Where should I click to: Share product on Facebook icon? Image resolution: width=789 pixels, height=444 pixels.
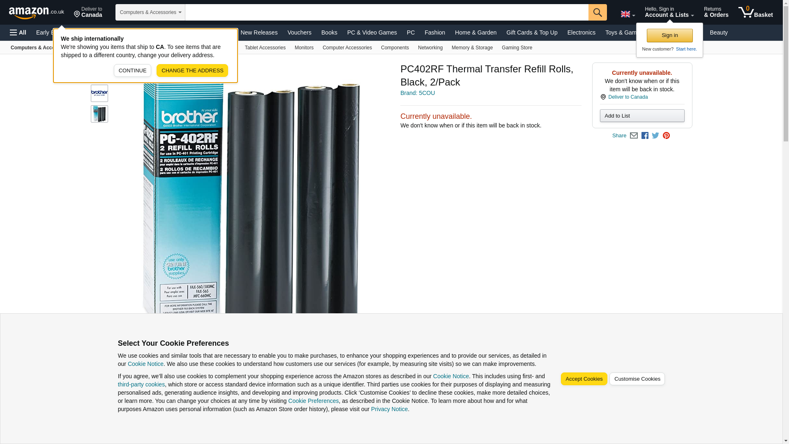(645, 136)
